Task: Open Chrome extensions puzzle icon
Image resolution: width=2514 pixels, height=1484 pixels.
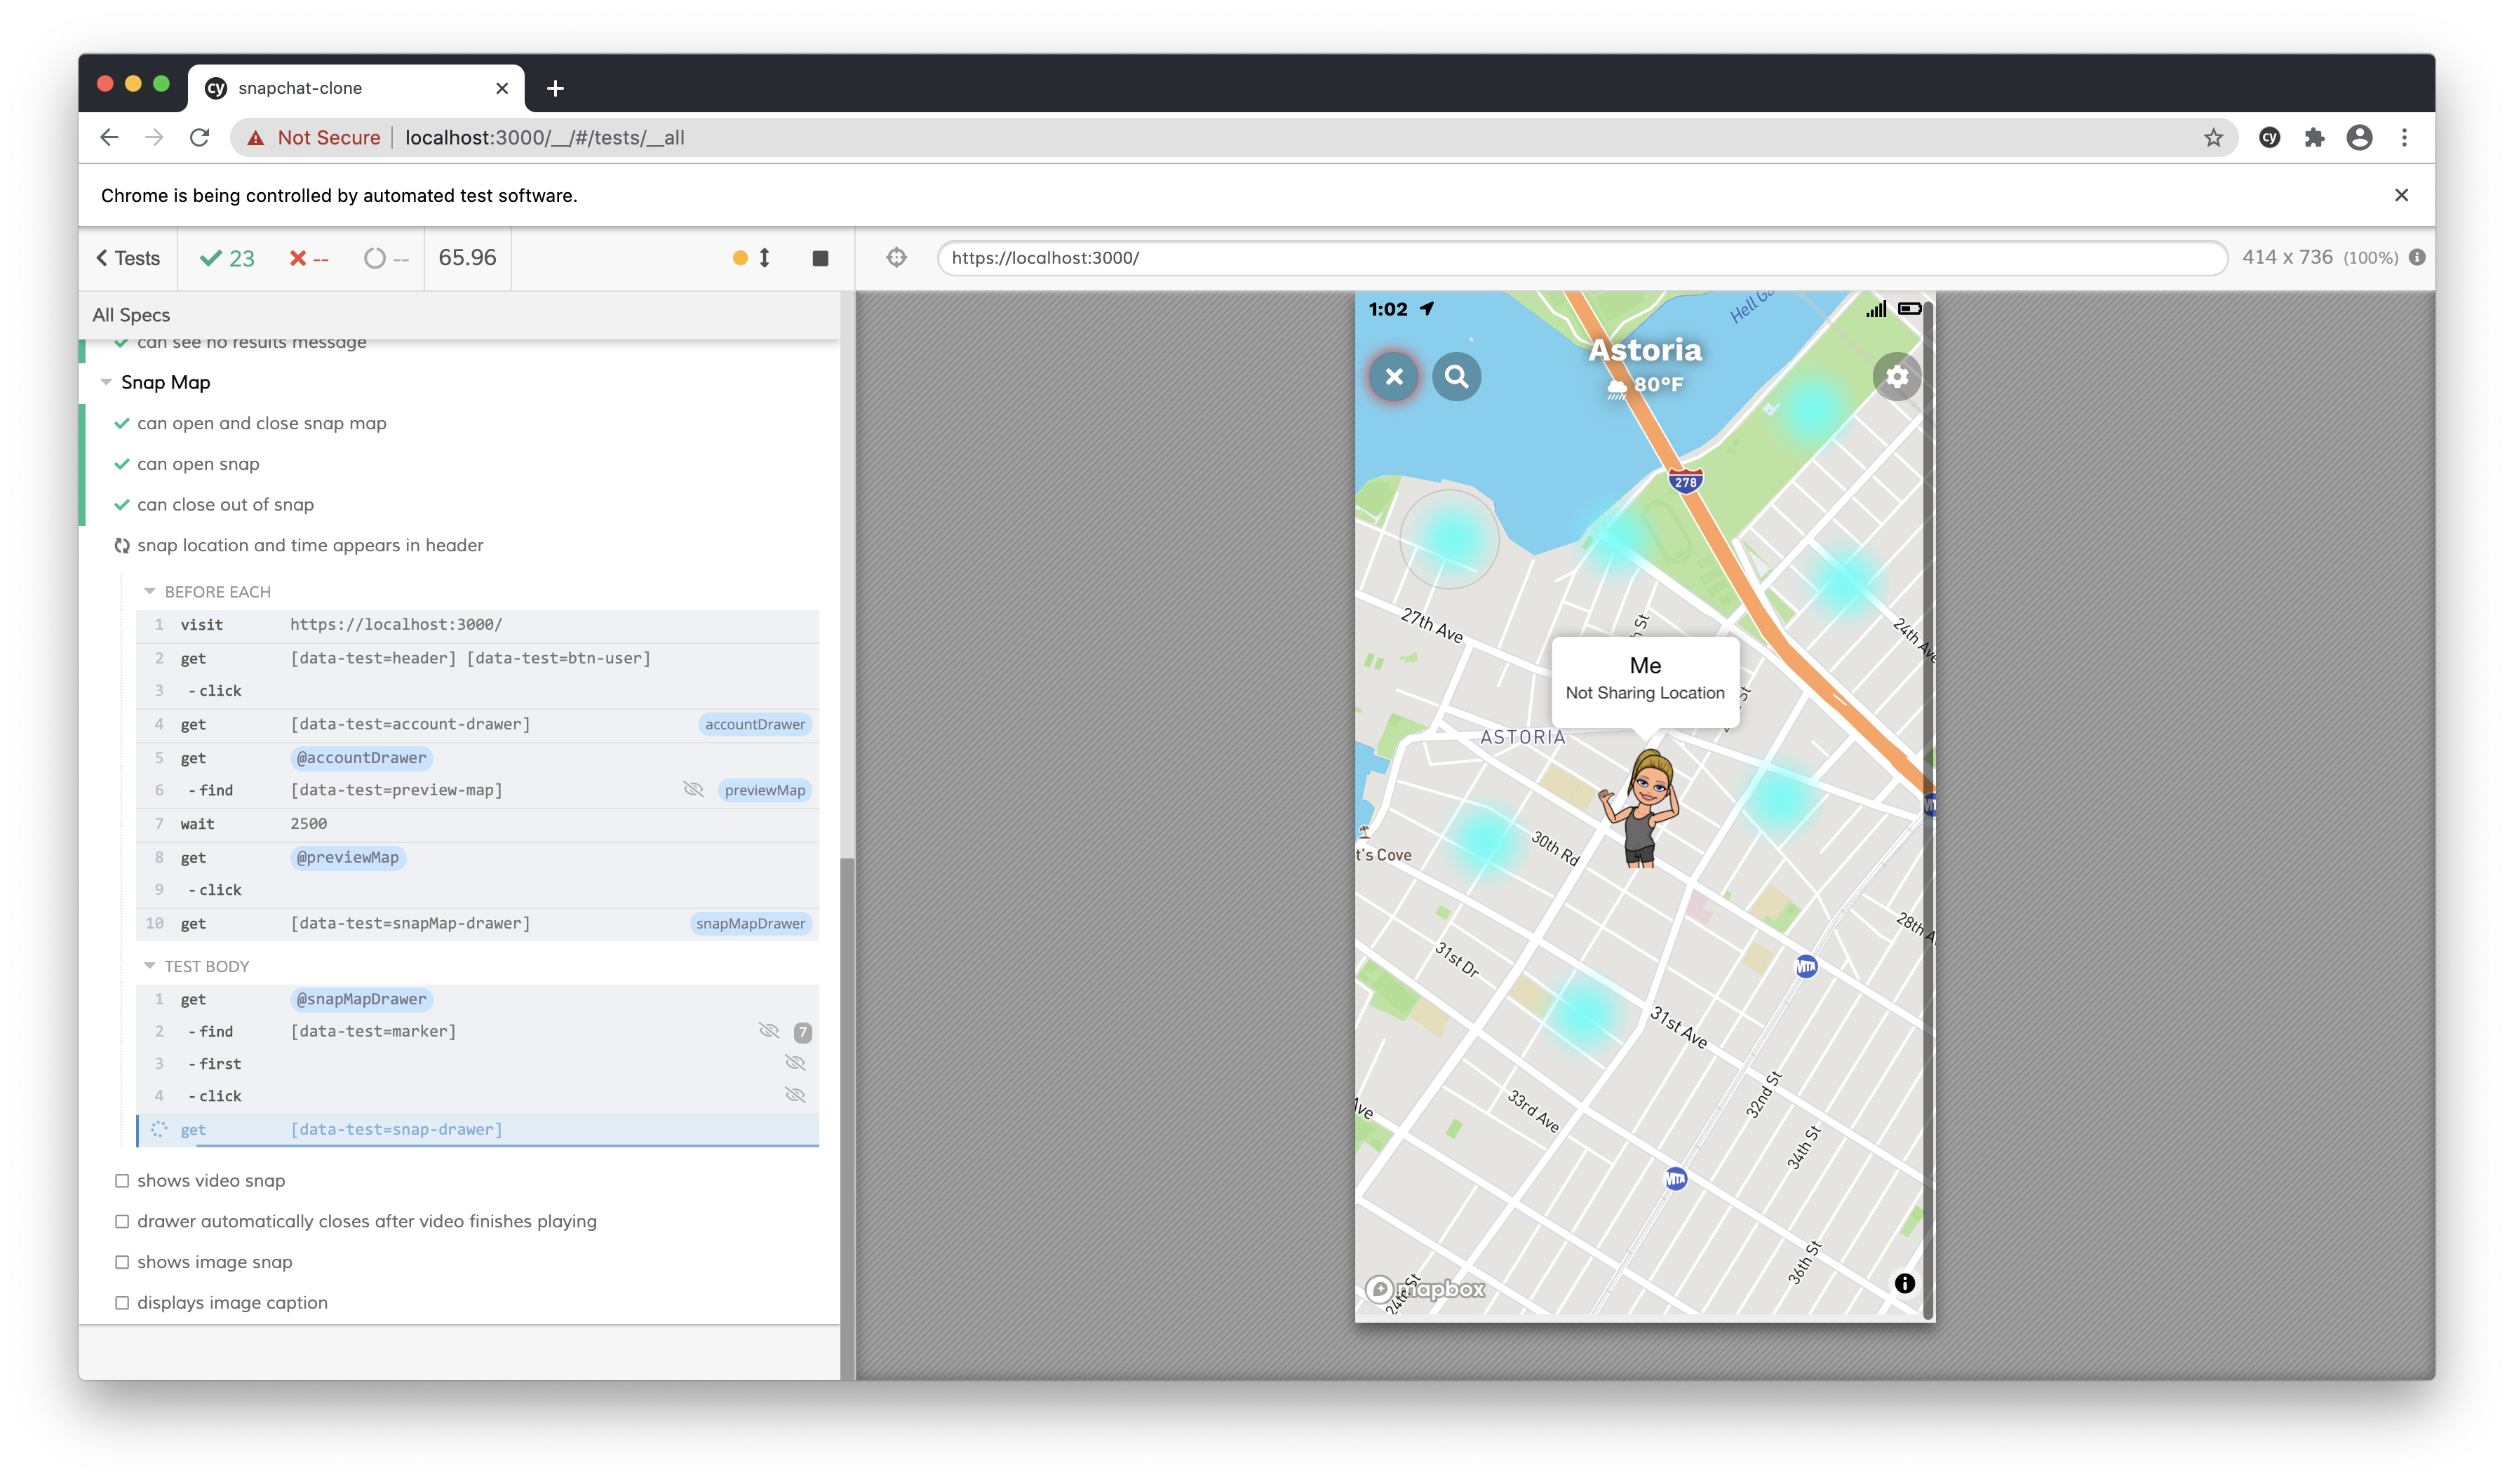Action: (x=2314, y=138)
